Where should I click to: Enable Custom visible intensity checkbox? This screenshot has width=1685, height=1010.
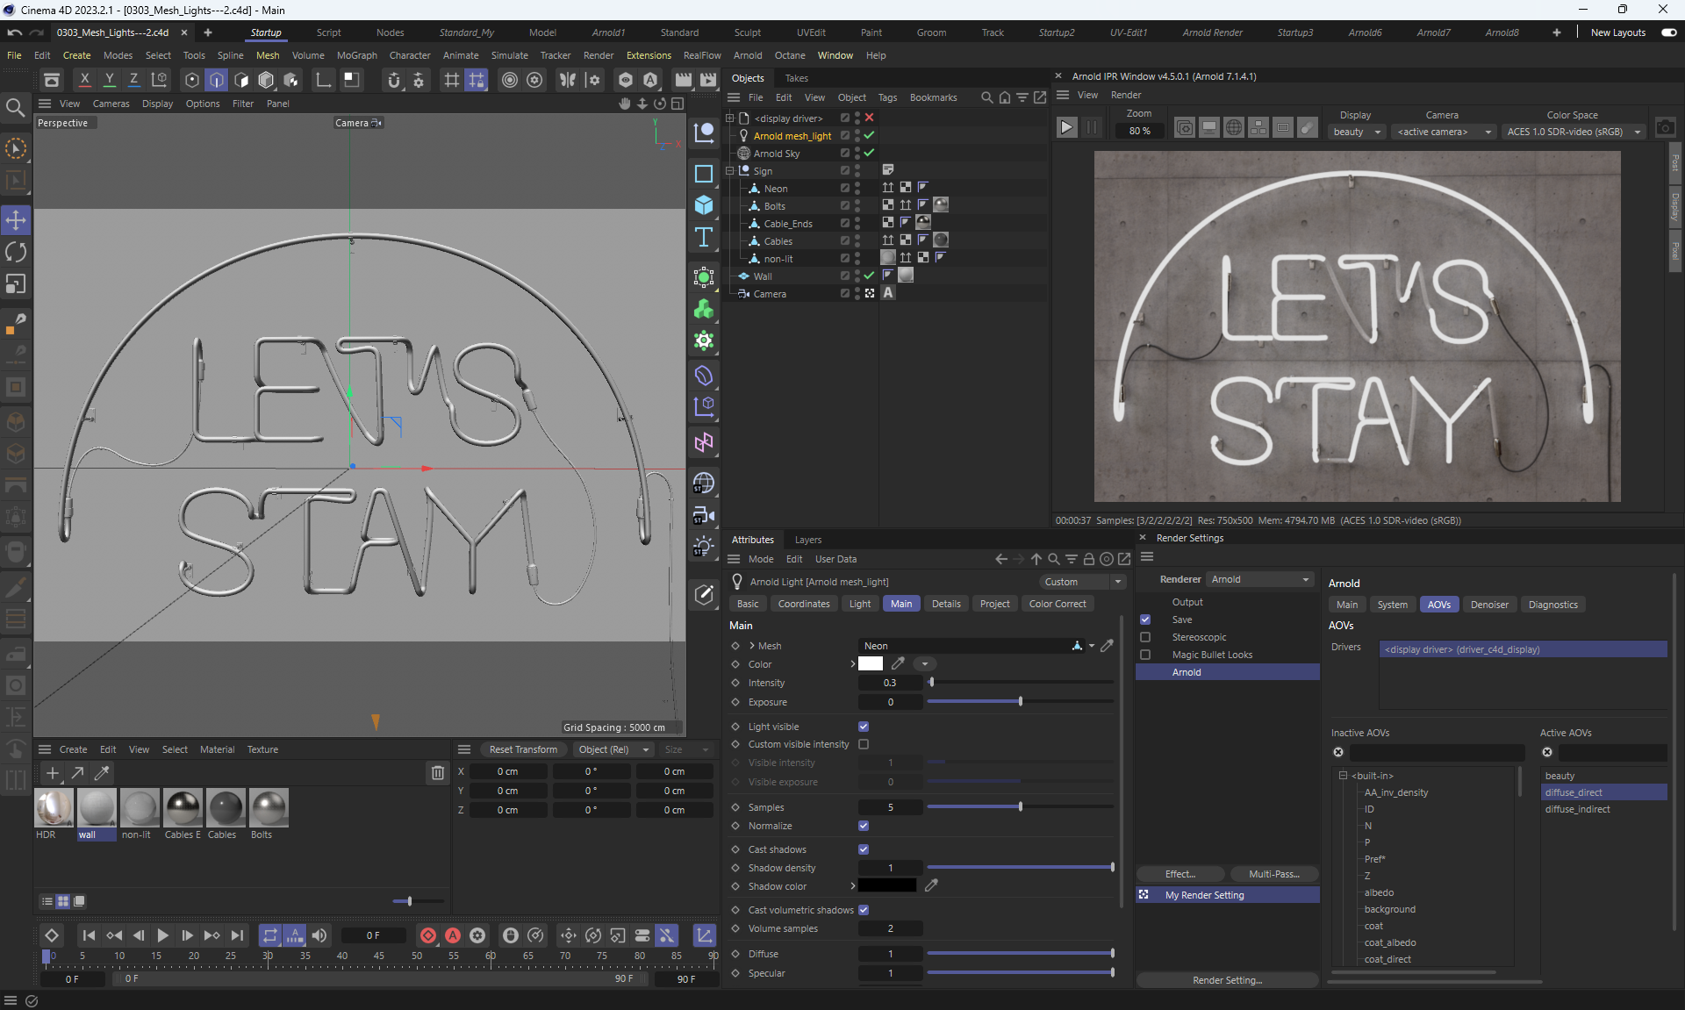pos(864,744)
